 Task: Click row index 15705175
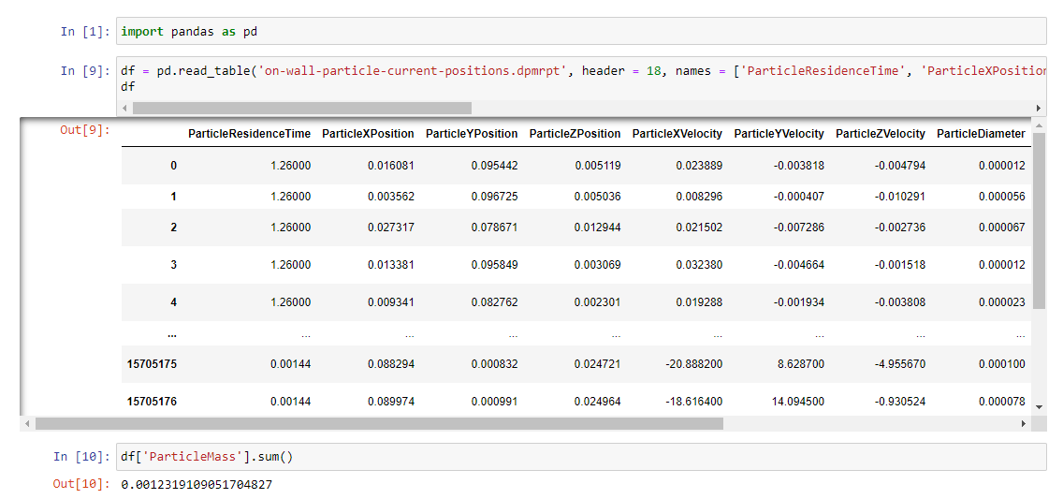pyautogui.click(x=152, y=365)
